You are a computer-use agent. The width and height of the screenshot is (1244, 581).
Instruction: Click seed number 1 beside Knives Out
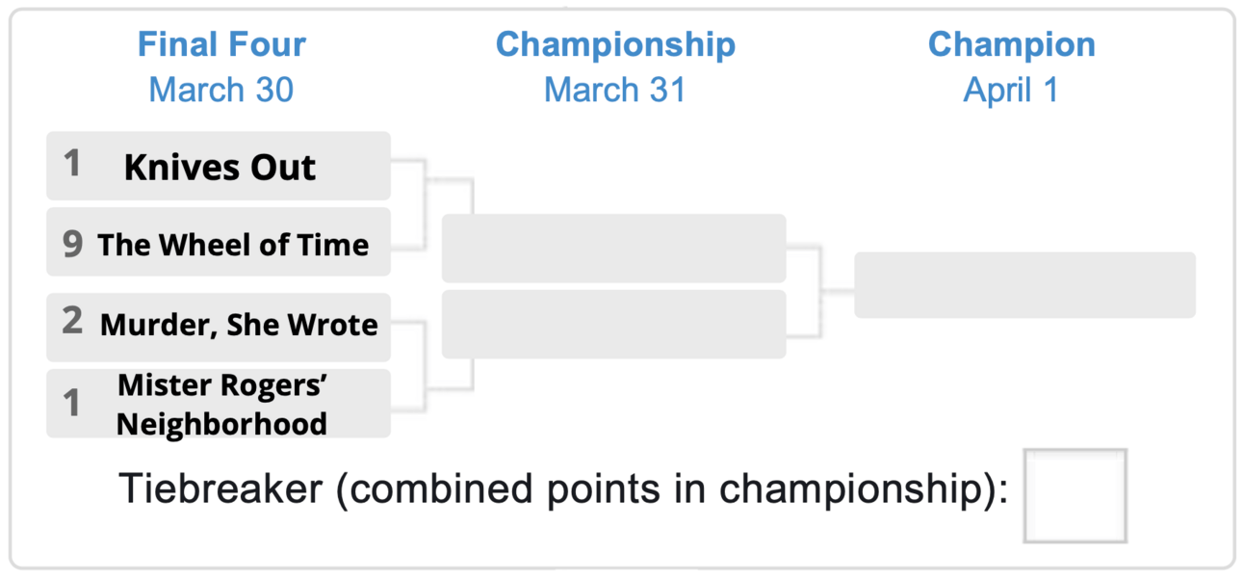(71, 164)
